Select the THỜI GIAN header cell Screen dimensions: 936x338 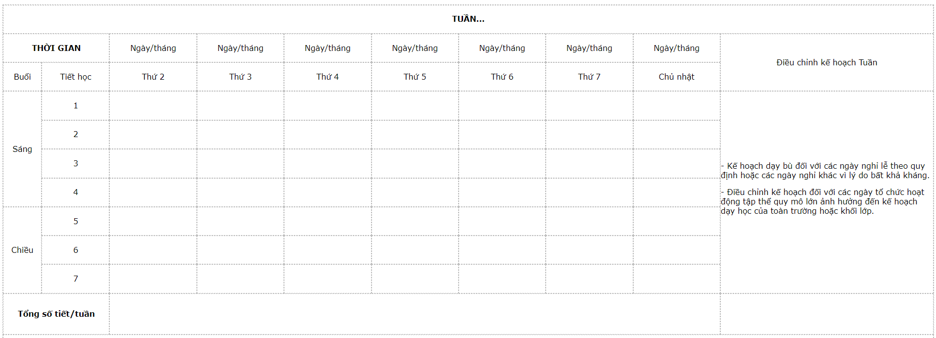(56, 48)
